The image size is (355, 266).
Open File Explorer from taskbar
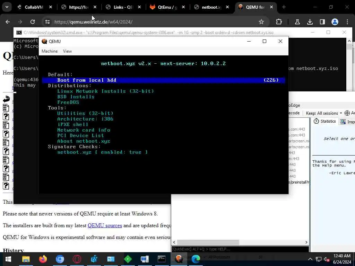tap(26, 259)
